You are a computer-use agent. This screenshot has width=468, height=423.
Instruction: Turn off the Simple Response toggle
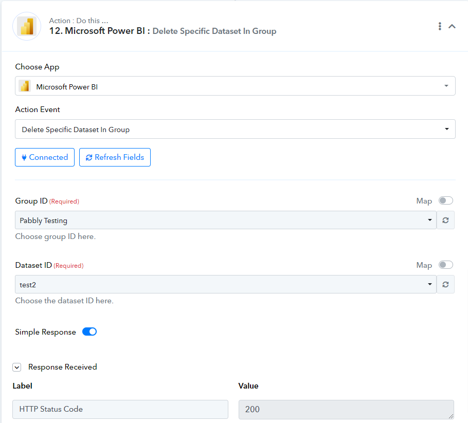tap(89, 332)
